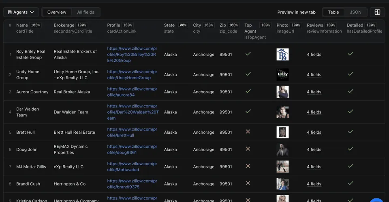Select the JSON view tab
Image resolution: width=389 pixels, height=202 pixels.
[x=355, y=12]
